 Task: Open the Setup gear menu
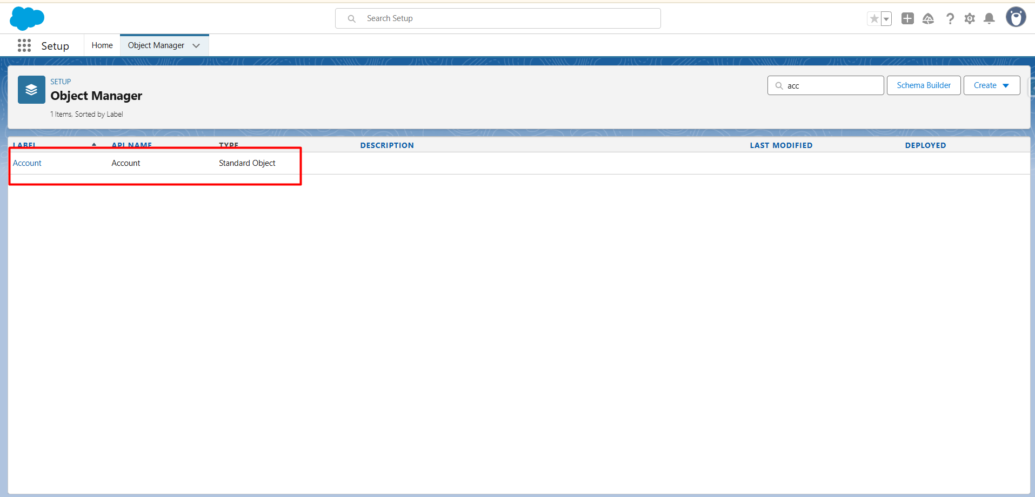point(970,19)
